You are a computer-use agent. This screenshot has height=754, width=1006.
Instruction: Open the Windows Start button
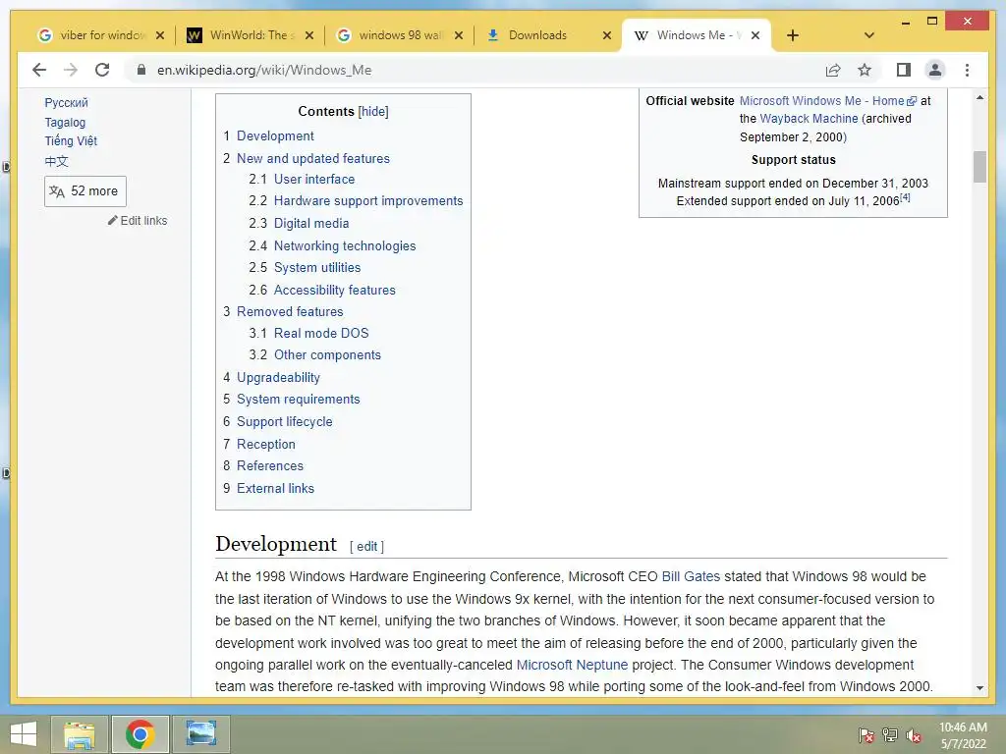tap(24, 734)
